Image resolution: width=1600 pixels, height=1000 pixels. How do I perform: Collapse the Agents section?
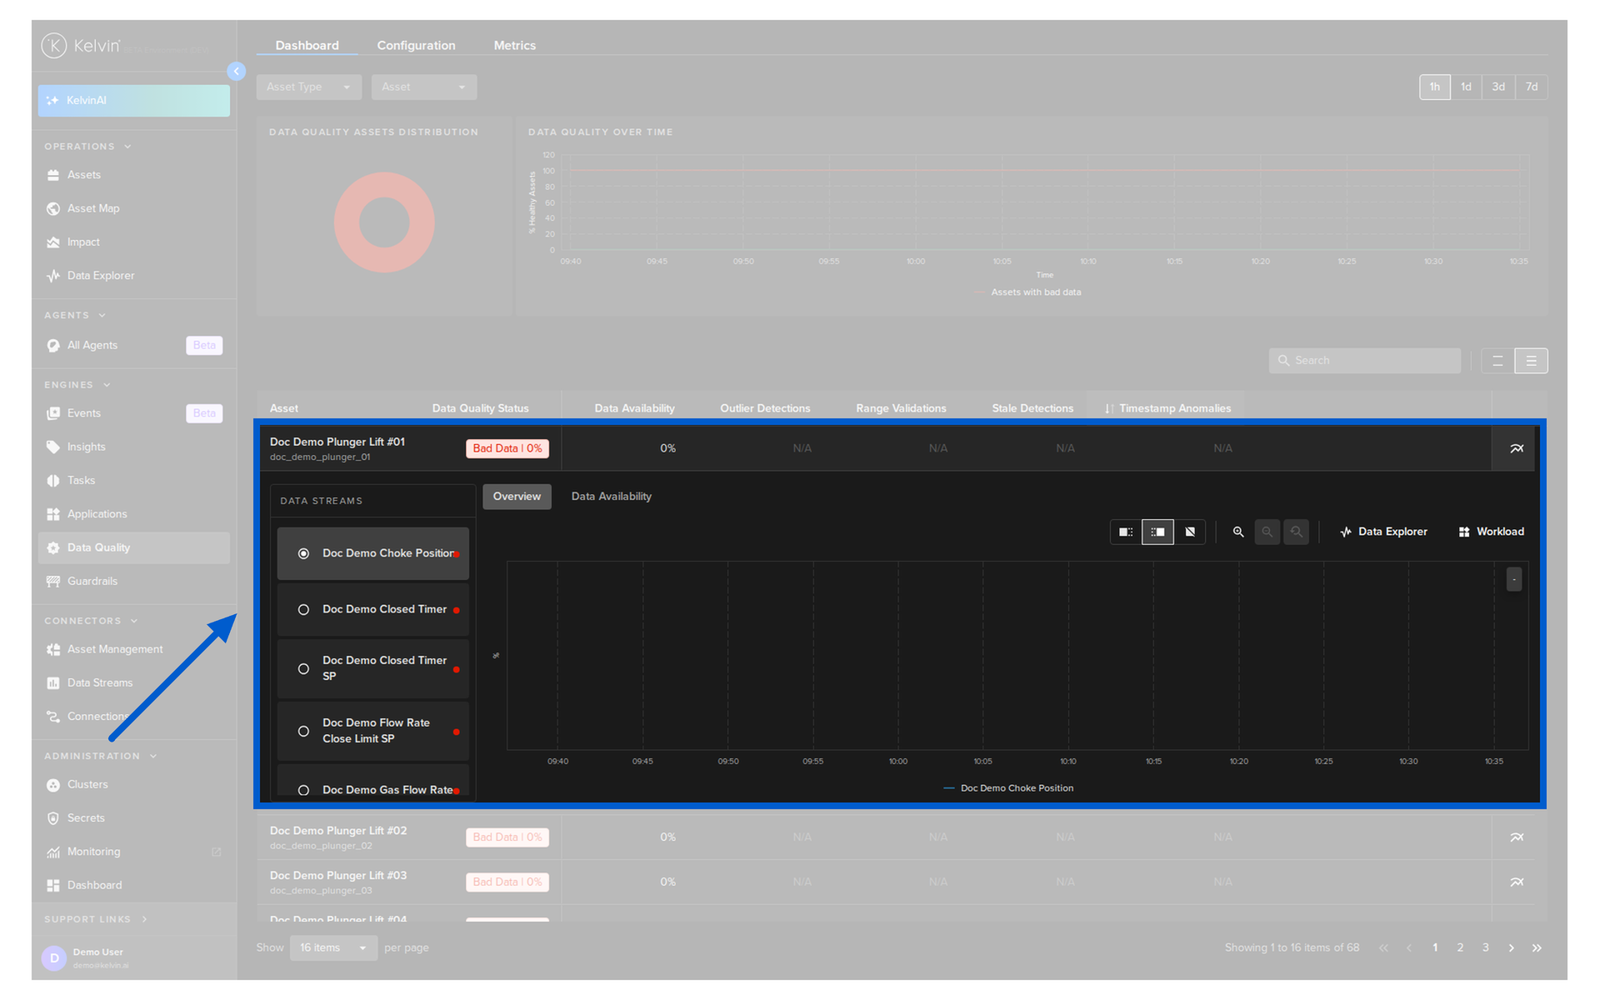pyautogui.click(x=75, y=315)
